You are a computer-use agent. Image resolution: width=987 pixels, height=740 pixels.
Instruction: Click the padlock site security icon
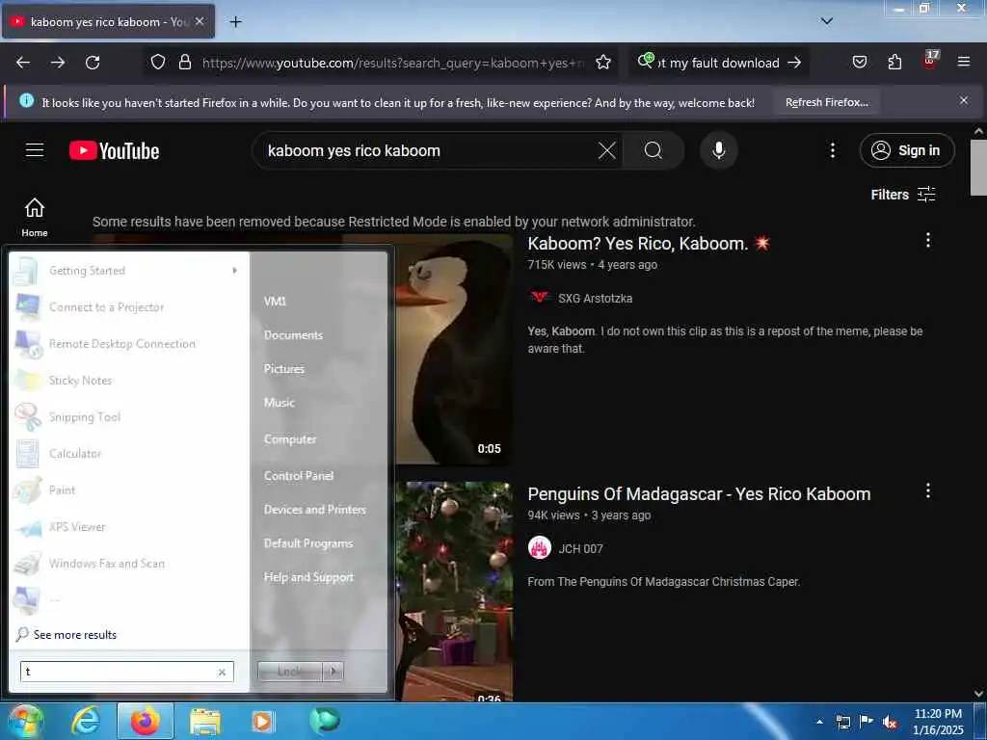(184, 62)
